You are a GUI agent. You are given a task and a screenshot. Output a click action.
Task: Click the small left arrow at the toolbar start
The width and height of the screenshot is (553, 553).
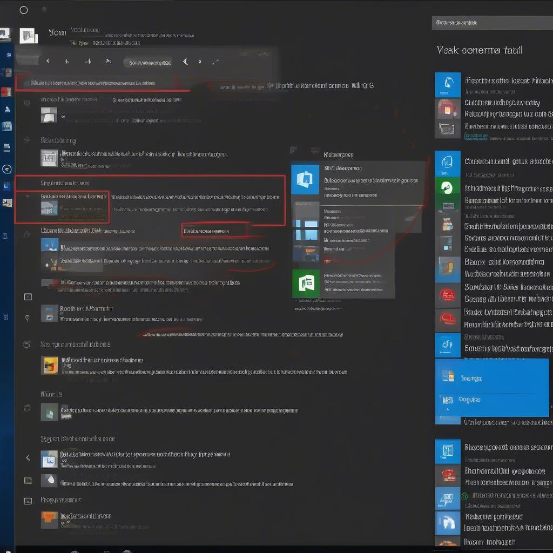[x=48, y=61]
